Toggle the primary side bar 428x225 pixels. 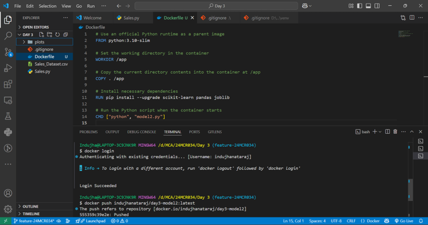click(x=360, y=6)
